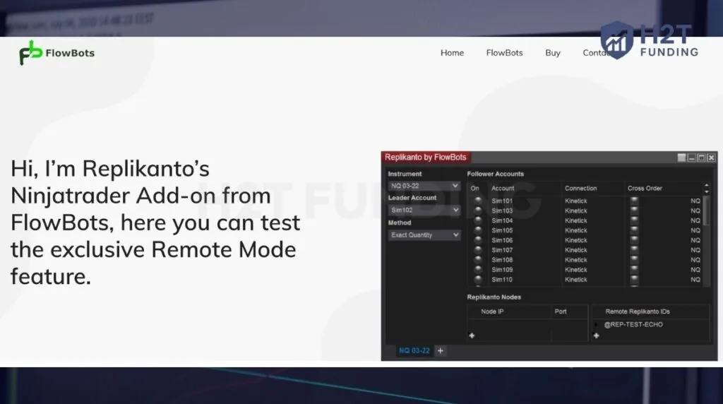Open the Buy page link
723x404 pixels.
click(x=552, y=53)
